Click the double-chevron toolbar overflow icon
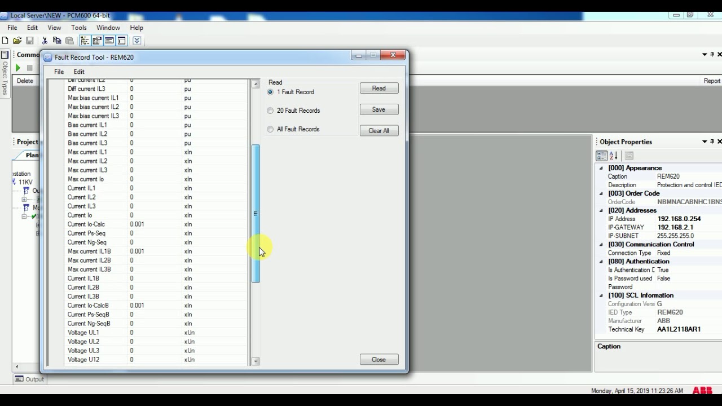 137,41
